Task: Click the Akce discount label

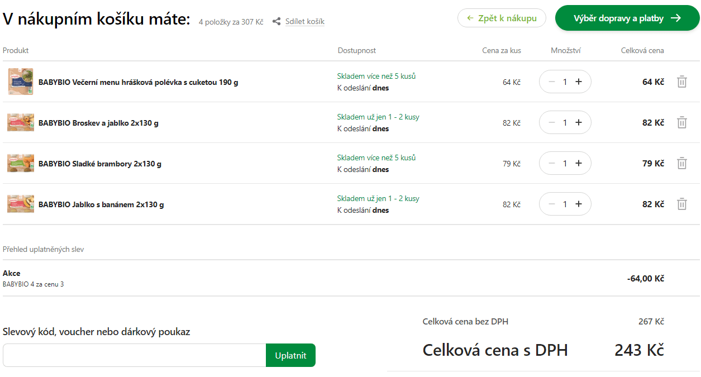Action: tap(12, 273)
